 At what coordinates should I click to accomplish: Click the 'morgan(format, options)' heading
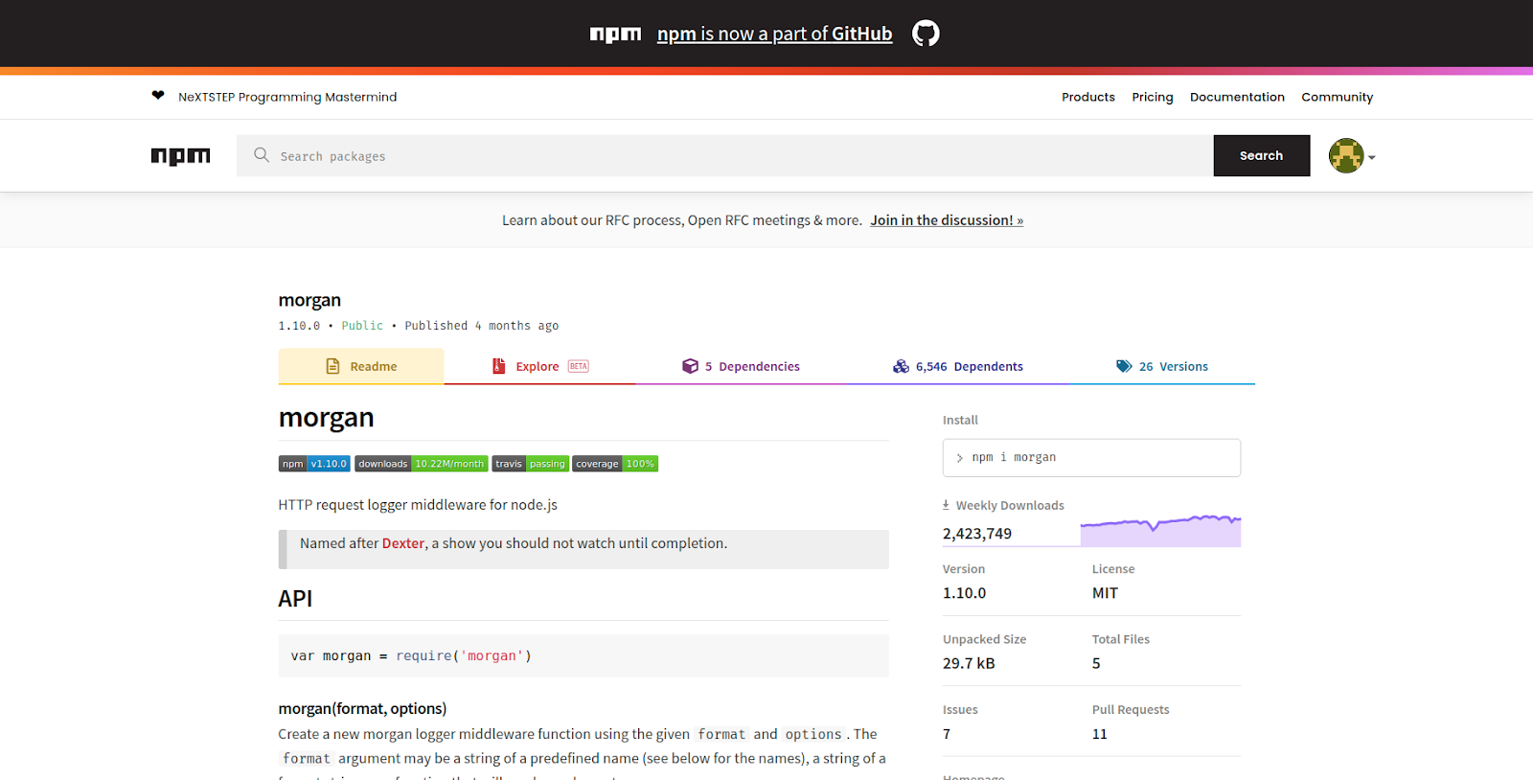click(362, 709)
